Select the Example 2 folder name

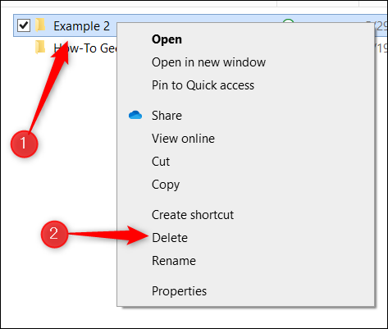coord(81,26)
